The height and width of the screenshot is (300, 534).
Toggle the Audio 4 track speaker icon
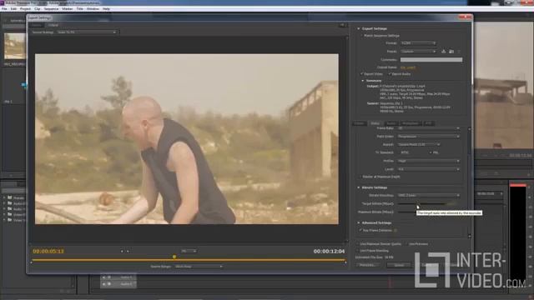coord(103,277)
